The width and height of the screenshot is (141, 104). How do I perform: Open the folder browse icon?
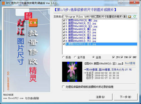pos(129,17)
